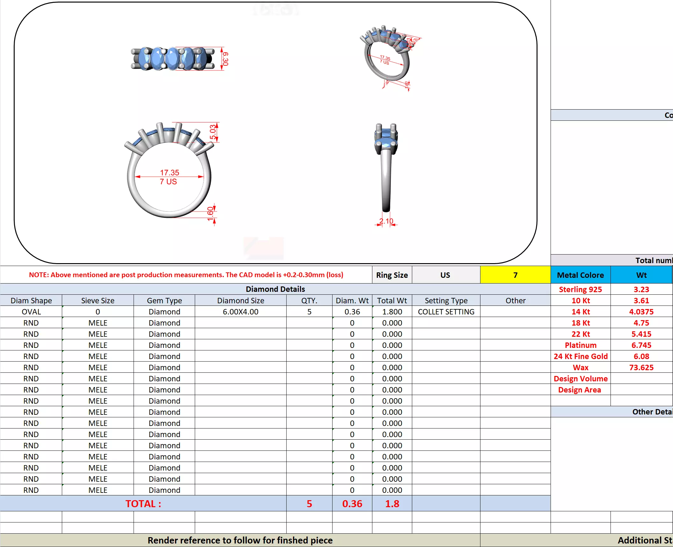Click the 6.00X4.00 diamond size cell

coord(240,312)
